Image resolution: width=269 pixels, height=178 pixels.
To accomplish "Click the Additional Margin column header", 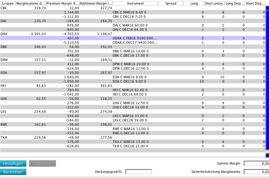I will [96, 4].
